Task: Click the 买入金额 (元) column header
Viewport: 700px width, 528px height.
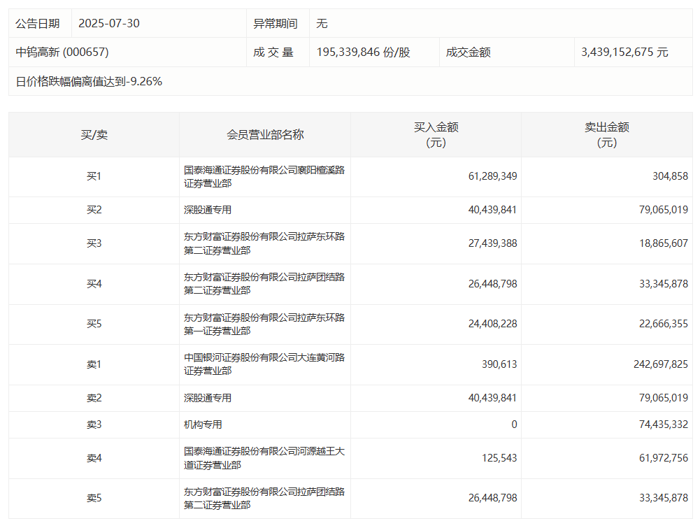Action: tap(436, 135)
